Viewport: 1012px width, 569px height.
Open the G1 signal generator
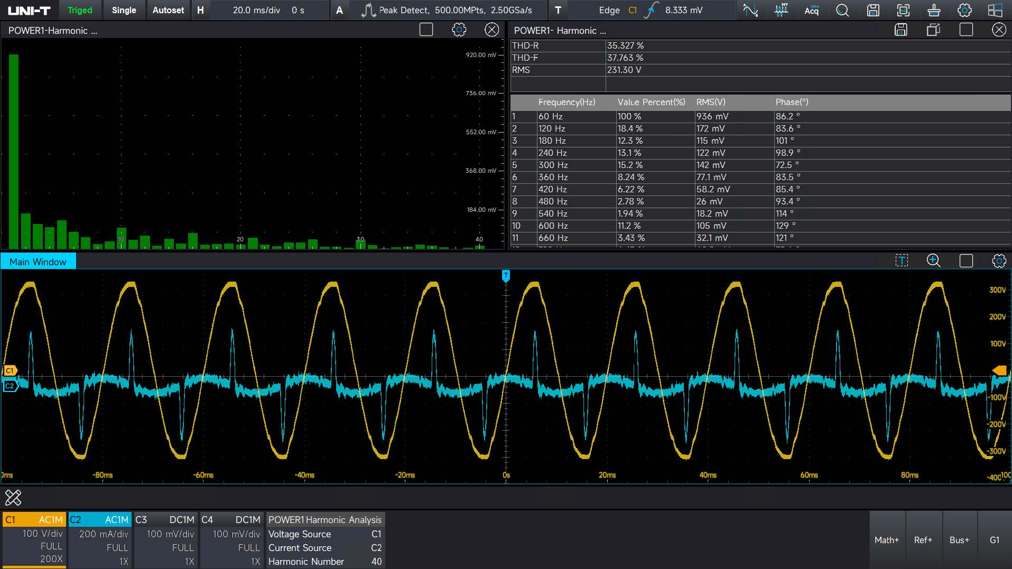point(995,540)
